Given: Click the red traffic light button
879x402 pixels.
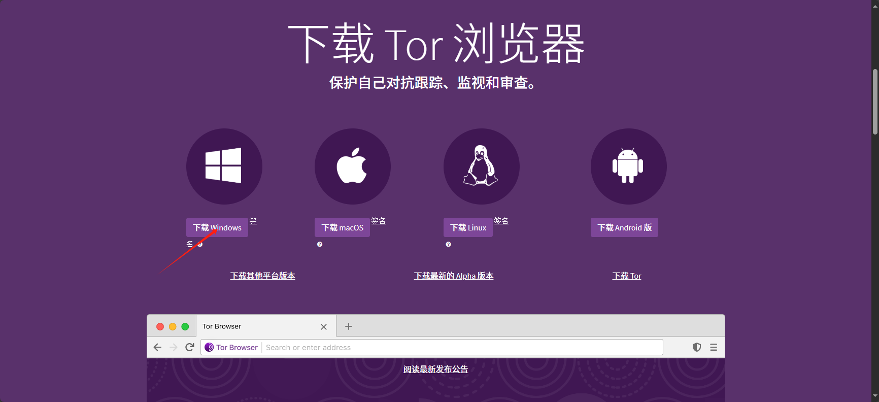Looking at the screenshot, I should [160, 326].
